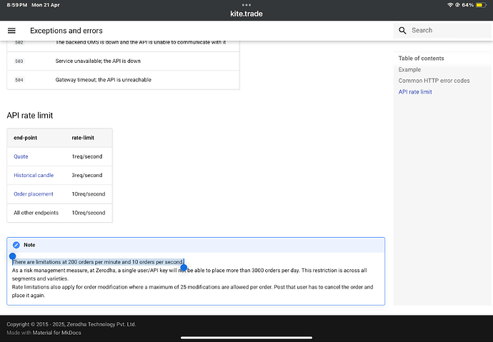Click the Note pencil icon
This screenshot has width=493, height=342.
16,245
